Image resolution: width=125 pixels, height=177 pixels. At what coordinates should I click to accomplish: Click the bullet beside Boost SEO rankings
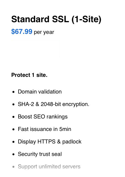tap(14, 117)
